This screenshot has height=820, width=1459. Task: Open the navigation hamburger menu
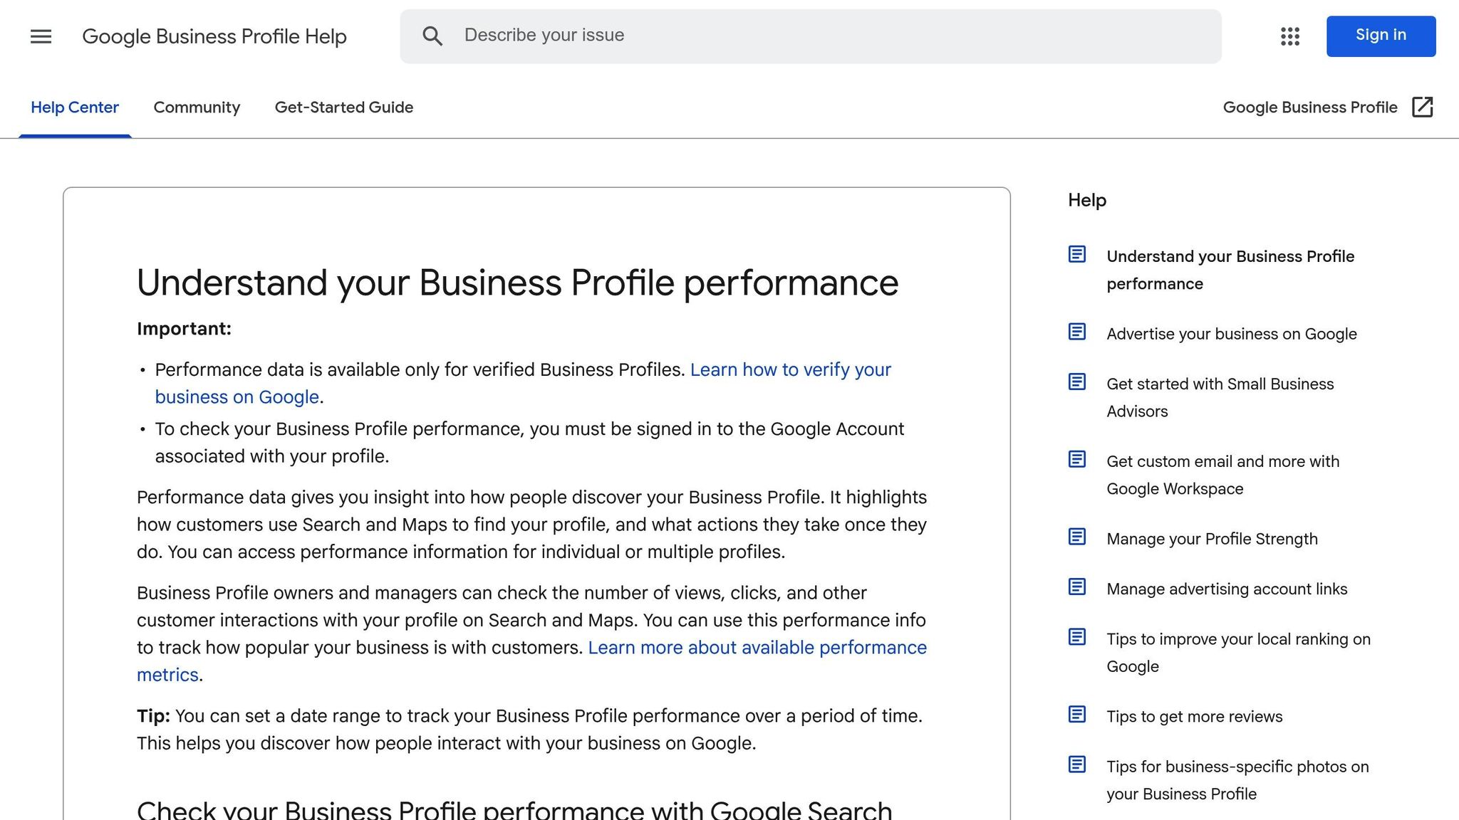[41, 36]
